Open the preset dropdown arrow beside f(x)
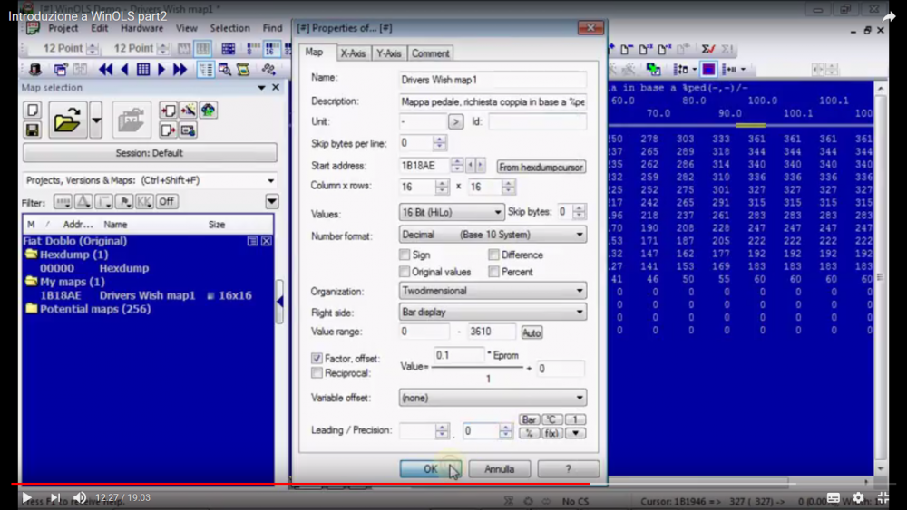 pos(576,433)
